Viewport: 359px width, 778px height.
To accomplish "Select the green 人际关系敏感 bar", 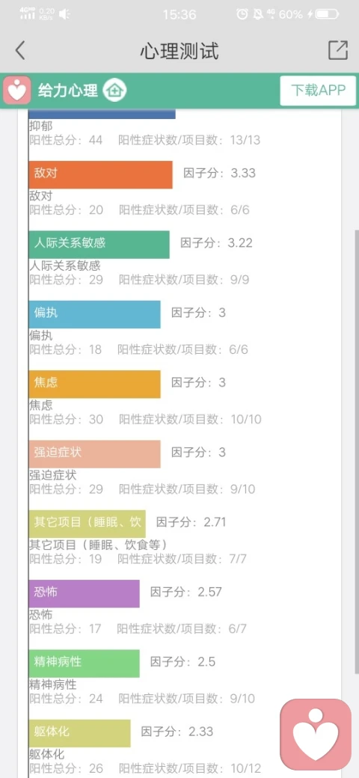I will (x=99, y=245).
